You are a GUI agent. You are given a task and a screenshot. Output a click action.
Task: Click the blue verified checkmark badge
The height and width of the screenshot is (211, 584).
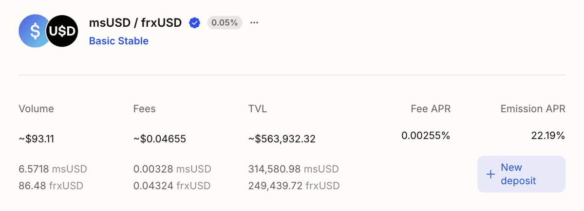(194, 23)
